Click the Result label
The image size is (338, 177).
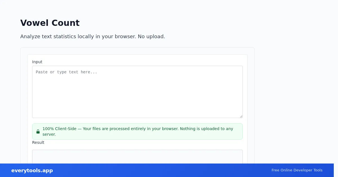click(x=38, y=142)
